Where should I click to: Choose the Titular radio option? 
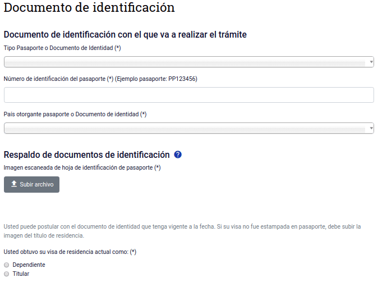(x=7, y=274)
